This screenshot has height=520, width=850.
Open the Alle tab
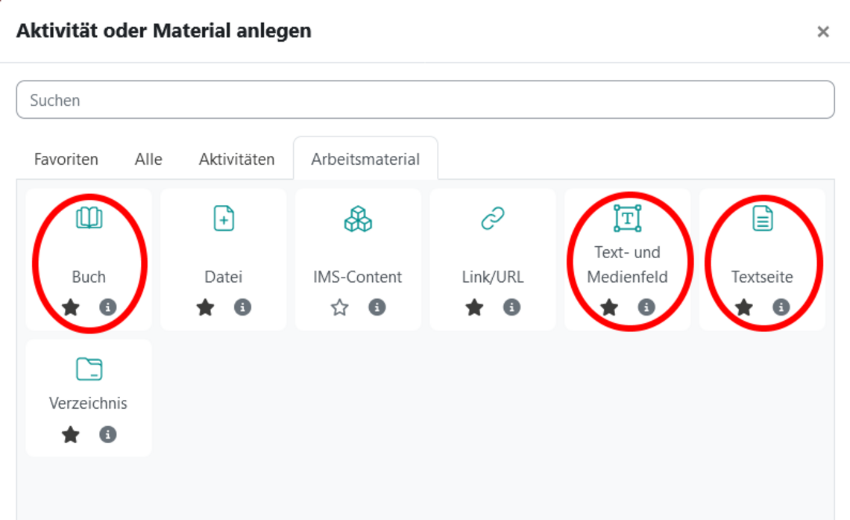tap(148, 159)
